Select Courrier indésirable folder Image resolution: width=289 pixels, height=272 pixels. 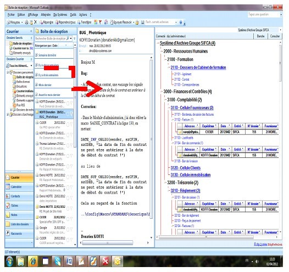23,91
